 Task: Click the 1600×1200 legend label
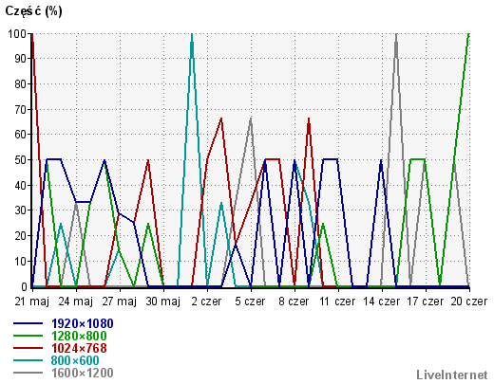83,373
